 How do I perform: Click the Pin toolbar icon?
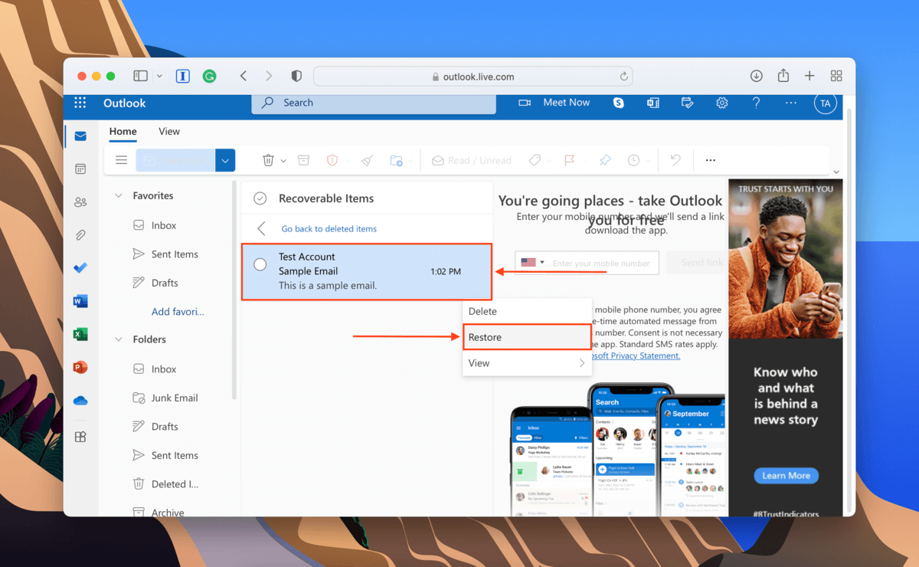(605, 160)
